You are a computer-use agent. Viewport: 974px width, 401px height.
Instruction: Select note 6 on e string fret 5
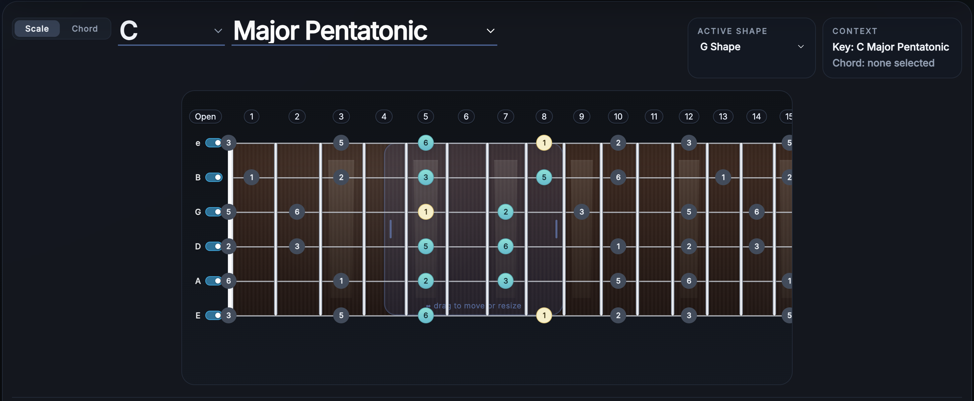426,143
